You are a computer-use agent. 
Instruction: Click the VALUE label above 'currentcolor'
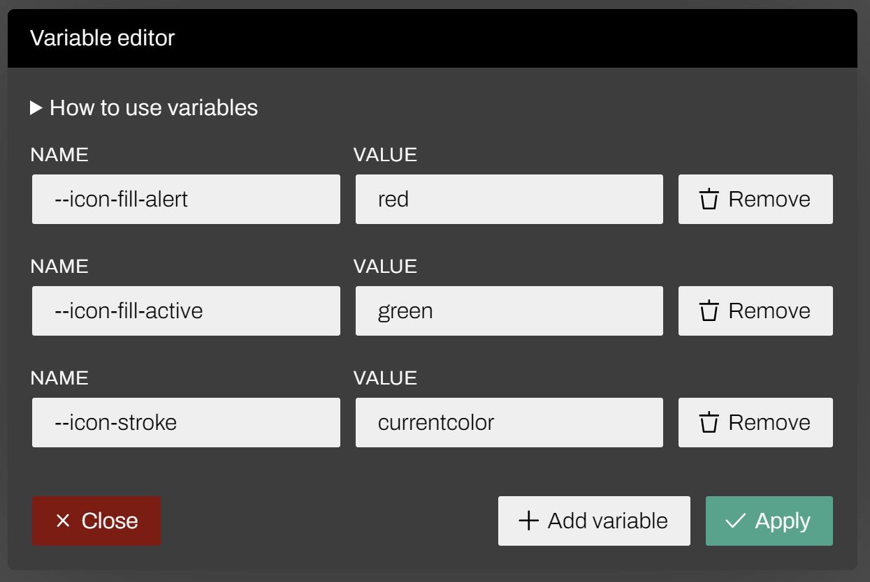tap(385, 378)
